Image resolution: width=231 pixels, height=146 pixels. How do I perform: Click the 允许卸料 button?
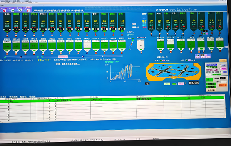211,87
